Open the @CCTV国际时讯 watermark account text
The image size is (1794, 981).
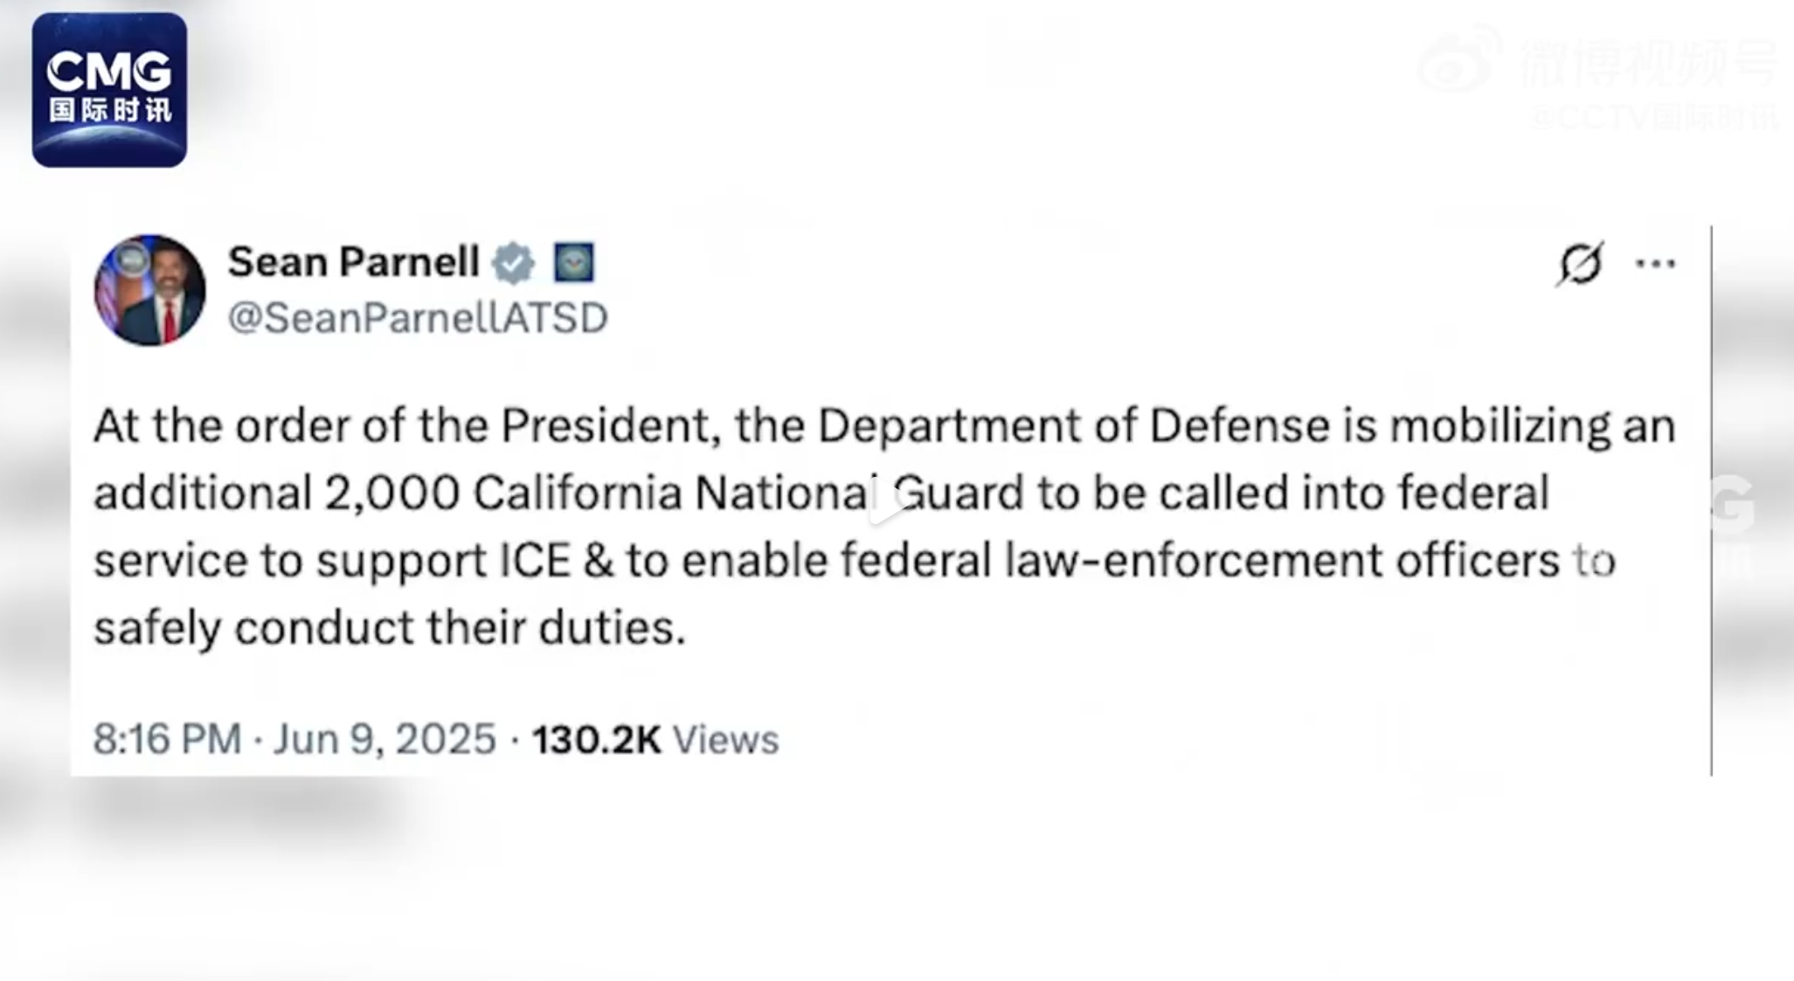click(1654, 116)
